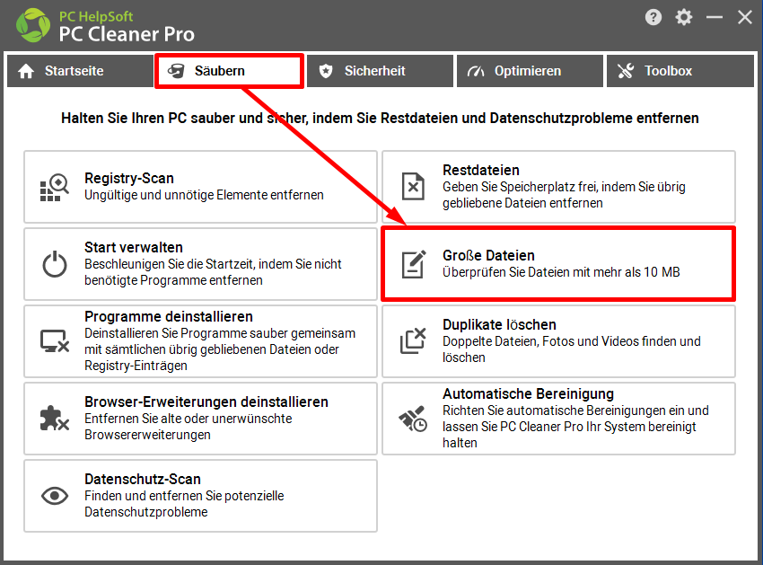Screen dimensions: 763x565
Task: Click the wrench icon on the Toolbox tab
Action: (626, 71)
